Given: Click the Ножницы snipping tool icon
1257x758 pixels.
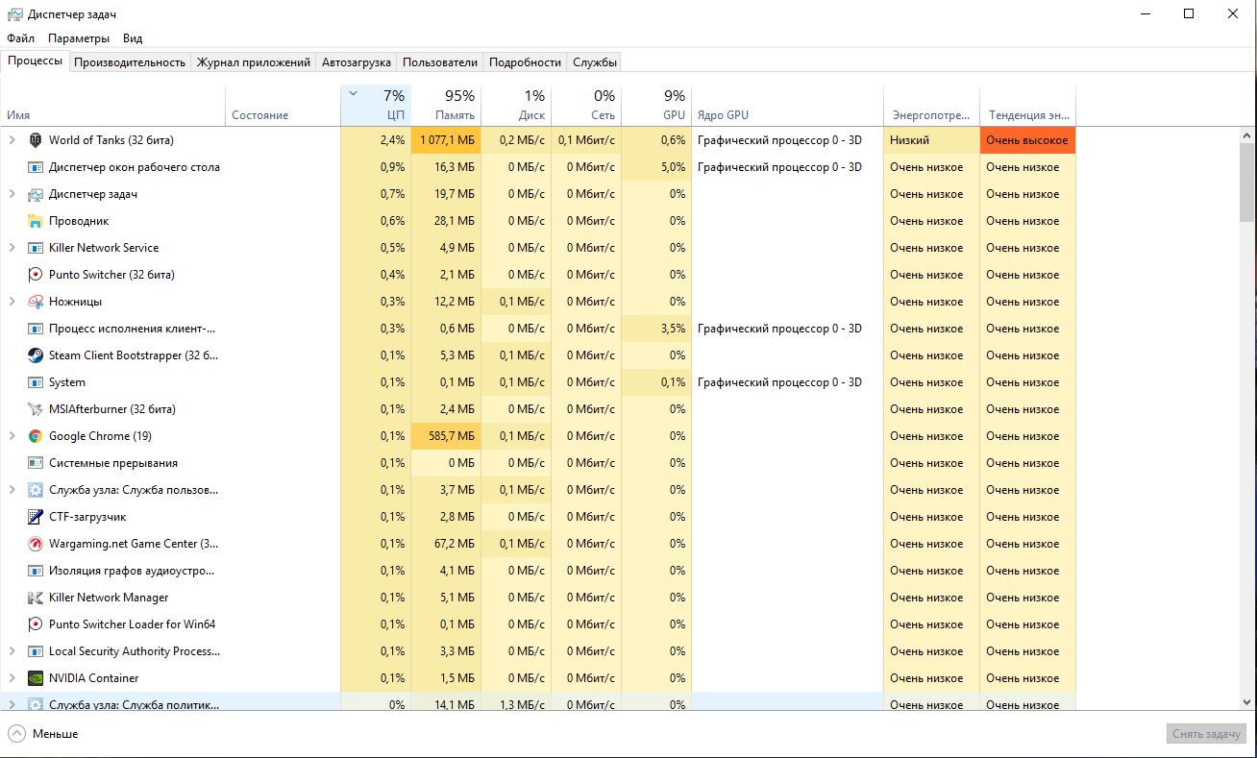Looking at the screenshot, I should pyautogui.click(x=36, y=302).
